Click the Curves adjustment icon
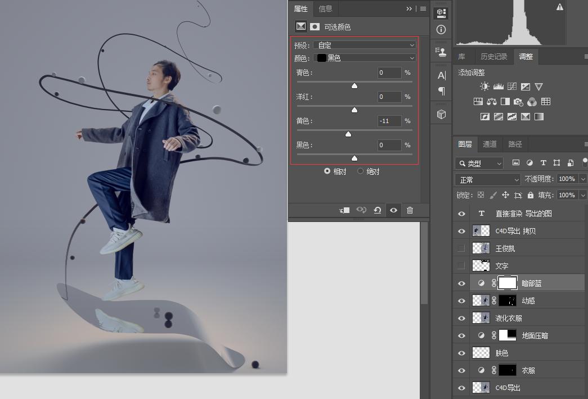This screenshot has width=588, height=399. [x=512, y=87]
